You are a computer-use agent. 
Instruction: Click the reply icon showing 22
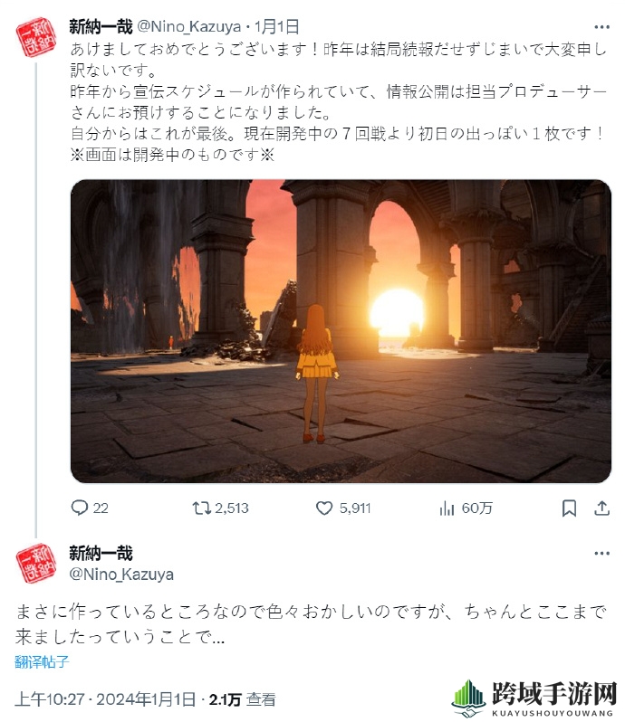[80, 508]
